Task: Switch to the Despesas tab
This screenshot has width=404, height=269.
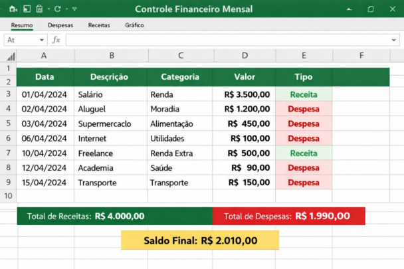Action: click(x=60, y=25)
